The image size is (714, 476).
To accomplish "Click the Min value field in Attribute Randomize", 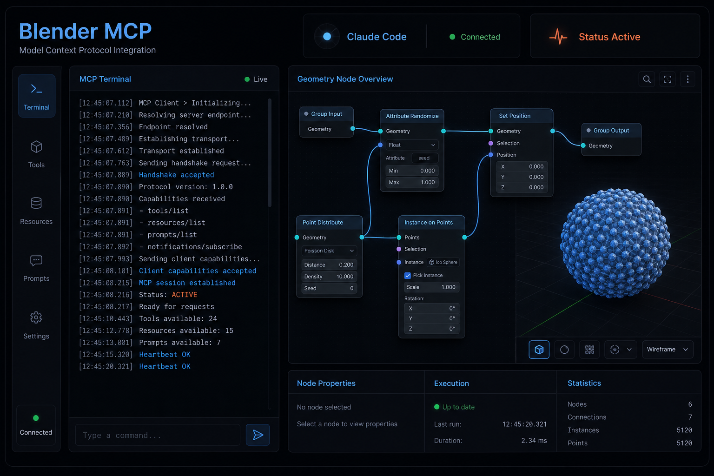I will 412,171.
